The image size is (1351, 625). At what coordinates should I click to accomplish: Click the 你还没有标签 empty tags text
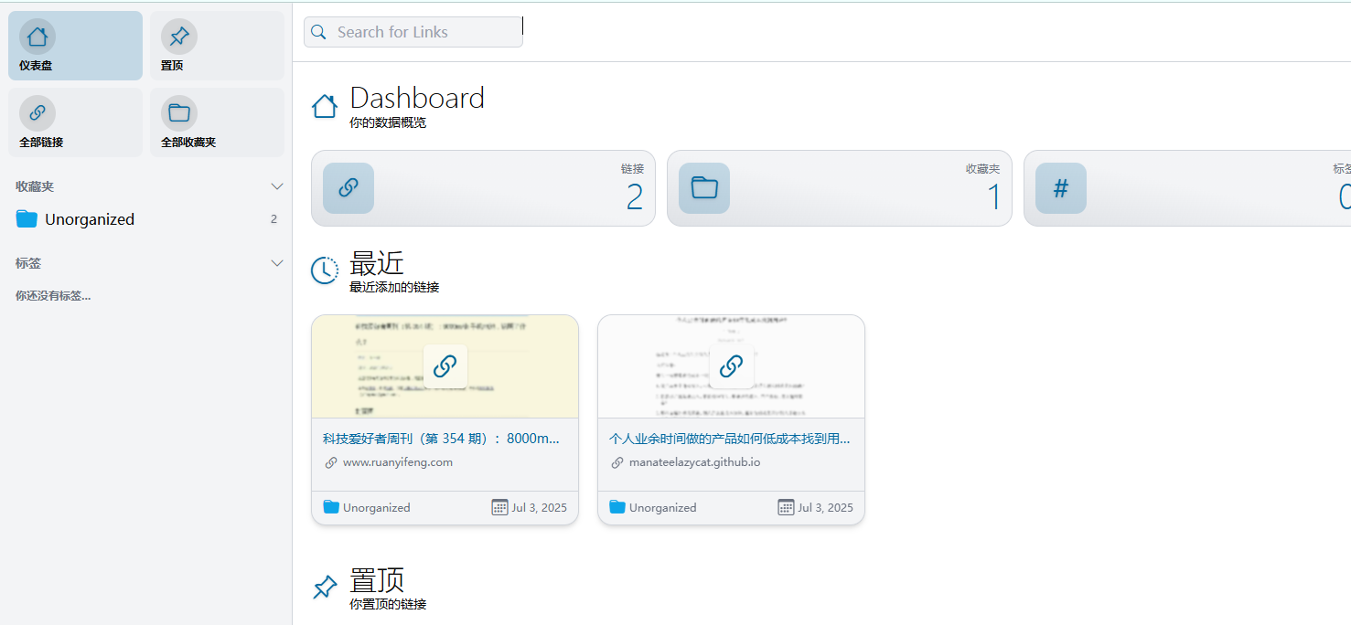(x=53, y=296)
